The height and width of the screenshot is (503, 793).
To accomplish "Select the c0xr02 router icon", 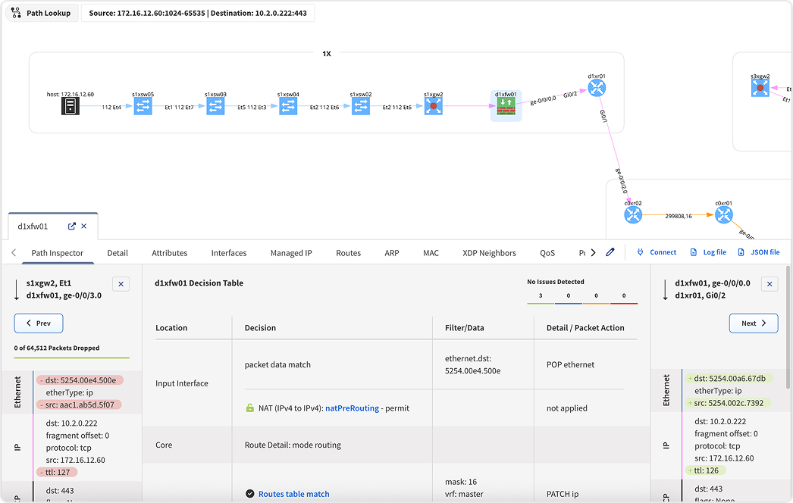I will pyautogui.click(x=633, y=215).
